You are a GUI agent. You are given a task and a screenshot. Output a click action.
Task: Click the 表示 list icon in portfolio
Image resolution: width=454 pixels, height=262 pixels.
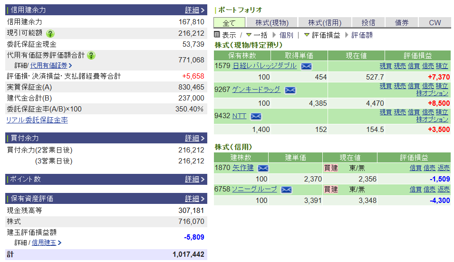pyautogui.click(x=217, y=35)
